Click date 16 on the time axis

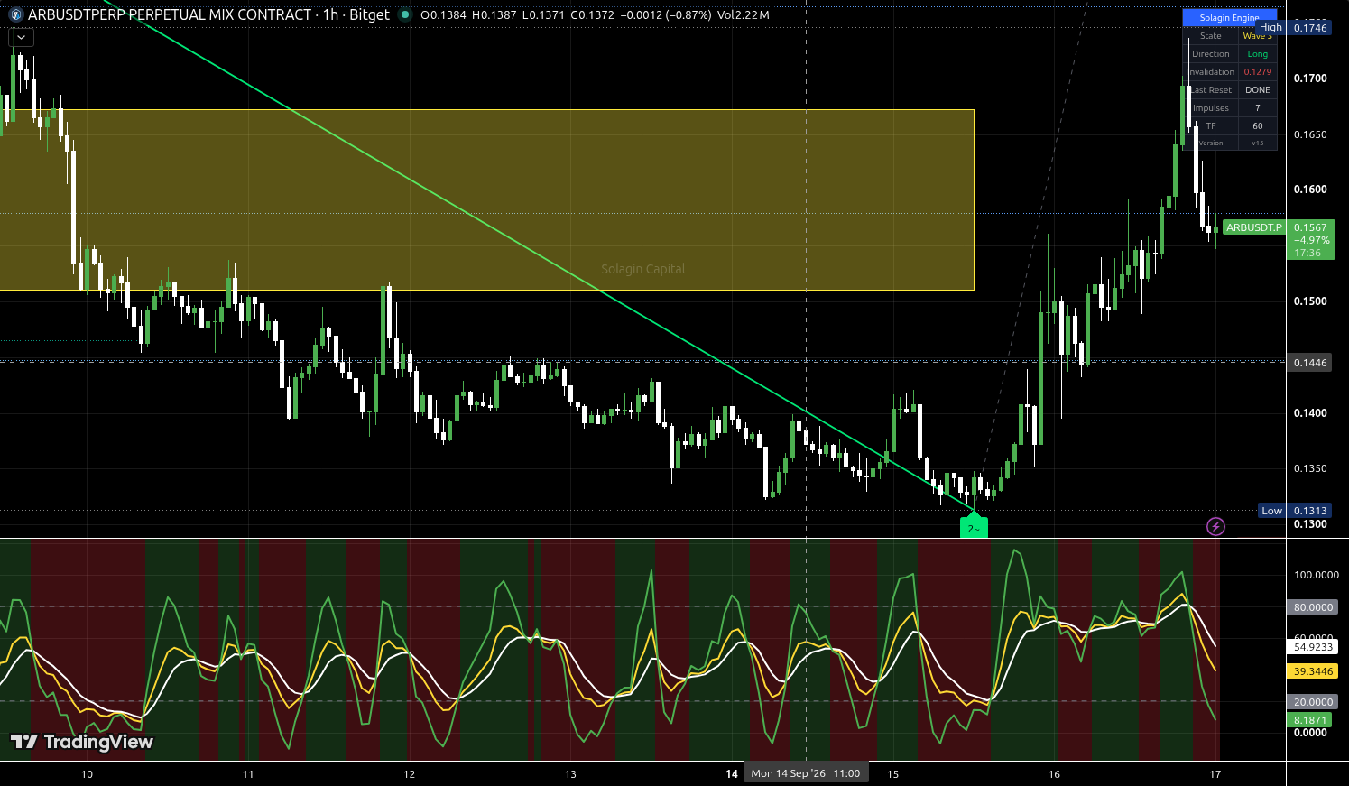1054,774
